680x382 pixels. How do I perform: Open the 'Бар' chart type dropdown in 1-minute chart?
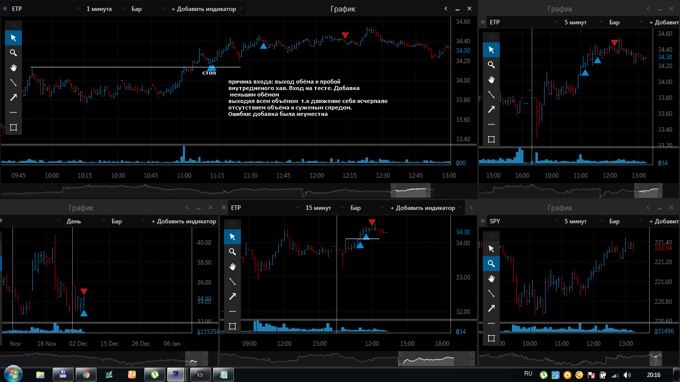point(148,9)
